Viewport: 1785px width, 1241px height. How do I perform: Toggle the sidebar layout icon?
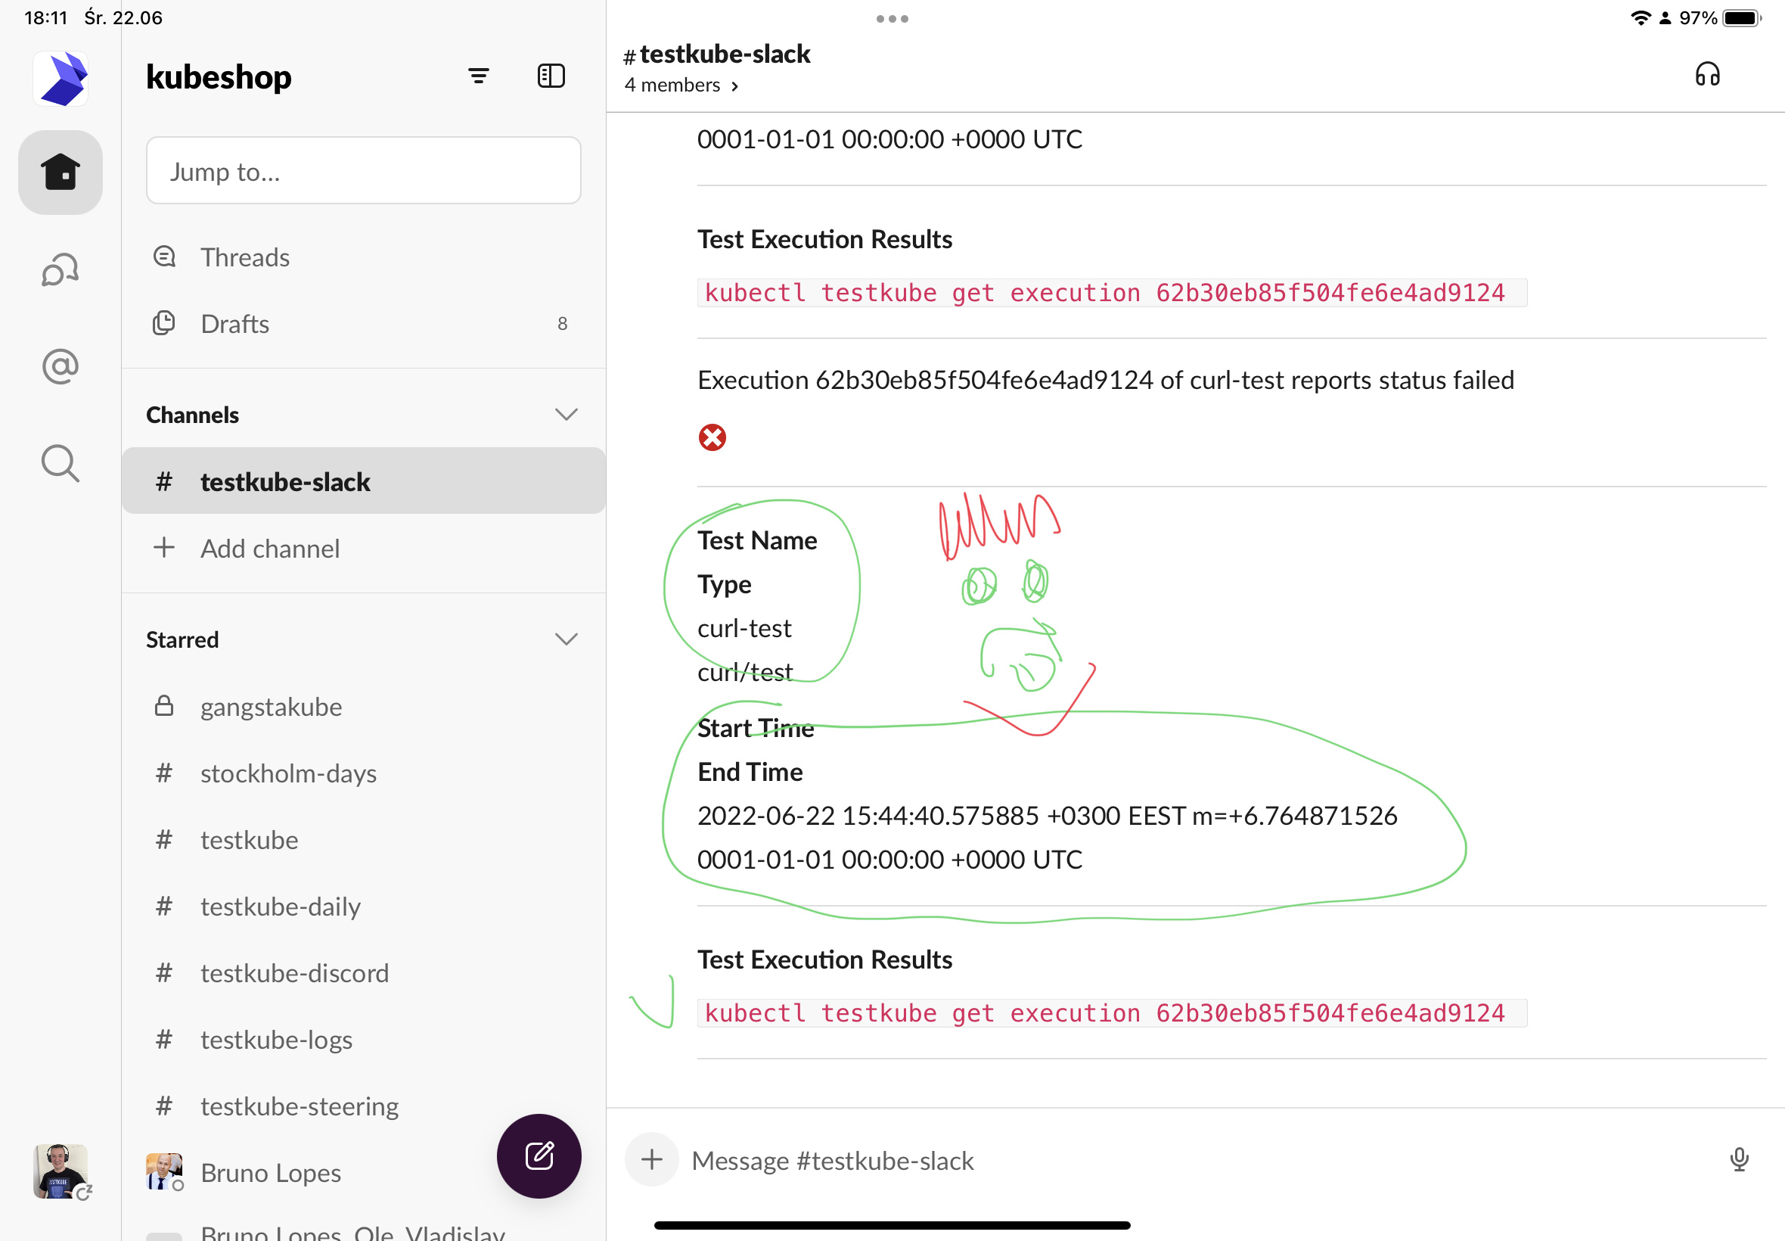551,76
